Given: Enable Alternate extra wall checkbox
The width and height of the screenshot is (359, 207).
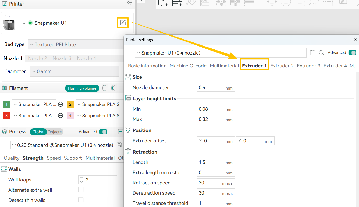Looking at the screenshot, I should point(81,190).
